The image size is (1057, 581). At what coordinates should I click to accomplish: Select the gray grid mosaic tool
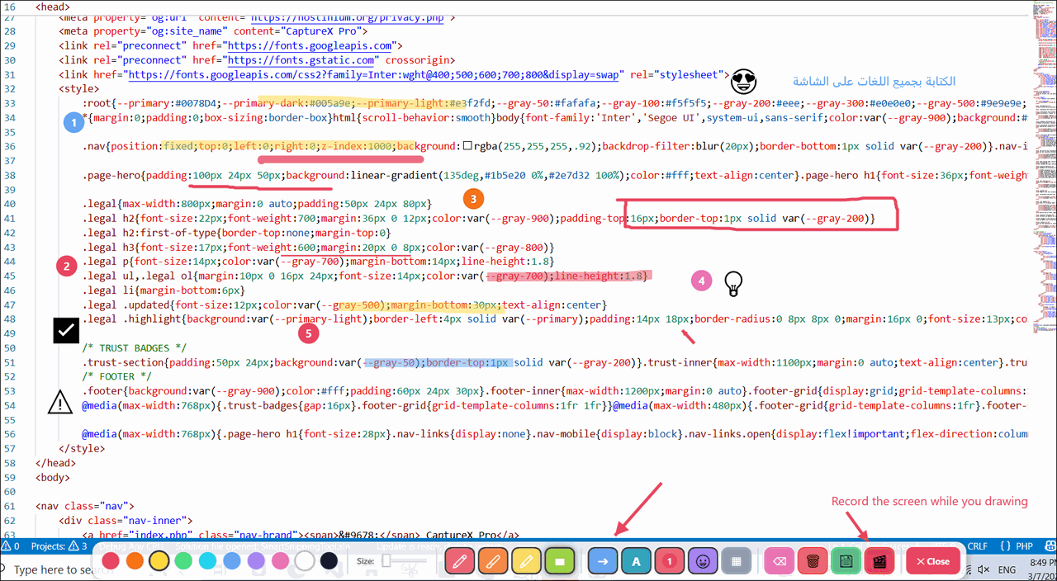click(735, 561)
